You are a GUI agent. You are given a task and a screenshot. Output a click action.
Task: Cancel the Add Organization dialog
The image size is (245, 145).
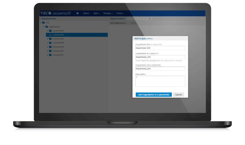(x=179, y=95)
